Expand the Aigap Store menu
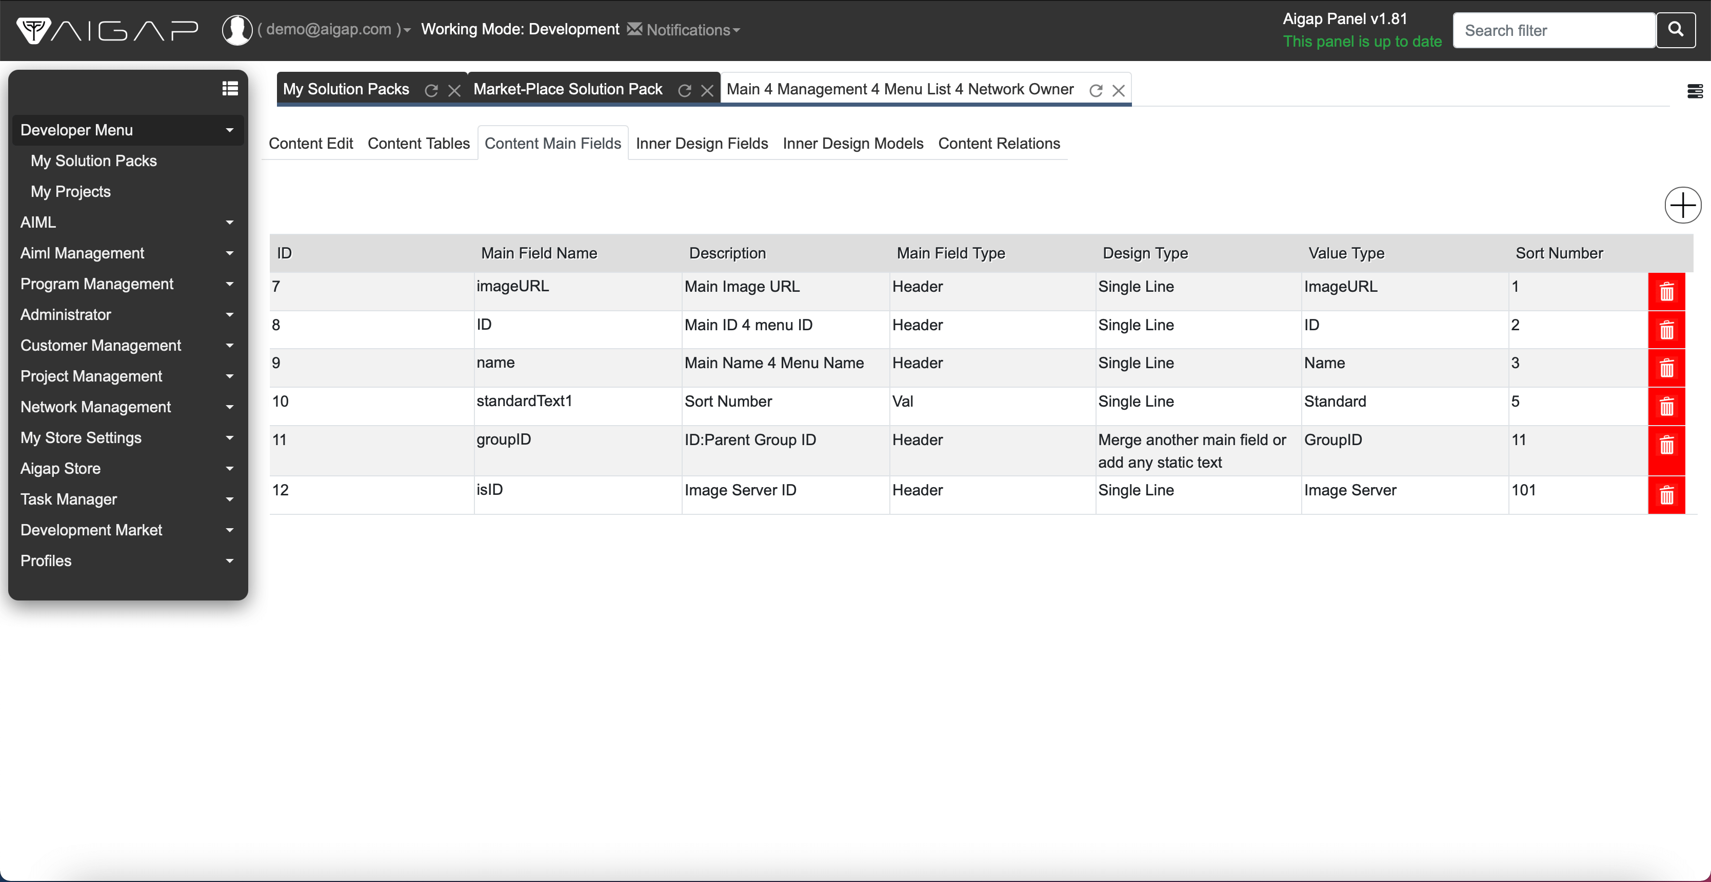Screen dimensions: 1711x882 click(x=128, y=468)
